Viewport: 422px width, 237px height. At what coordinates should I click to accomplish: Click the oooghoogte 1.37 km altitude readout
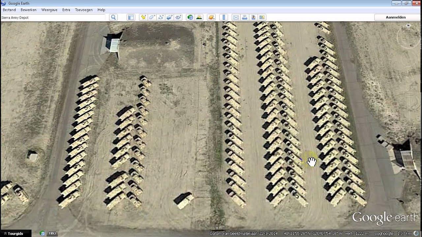(x=393, y=234)
